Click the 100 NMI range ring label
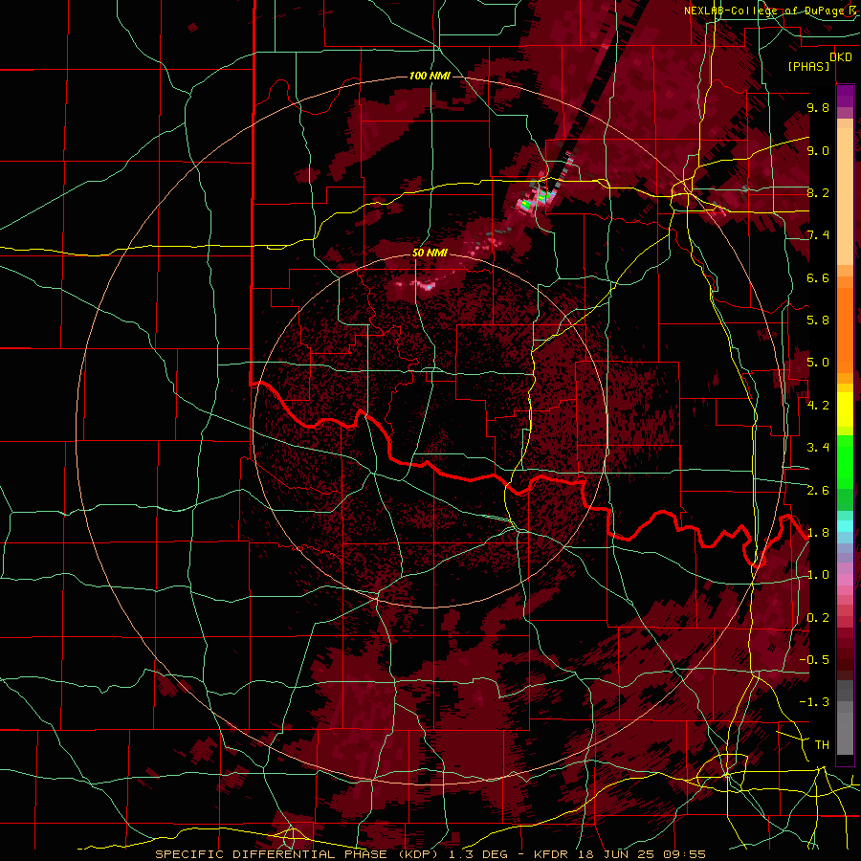 coord(430,76)
